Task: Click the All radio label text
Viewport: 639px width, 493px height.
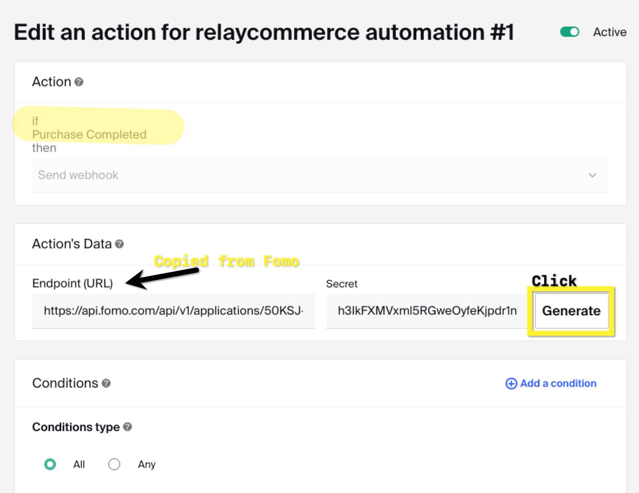Action: point(79,464)
